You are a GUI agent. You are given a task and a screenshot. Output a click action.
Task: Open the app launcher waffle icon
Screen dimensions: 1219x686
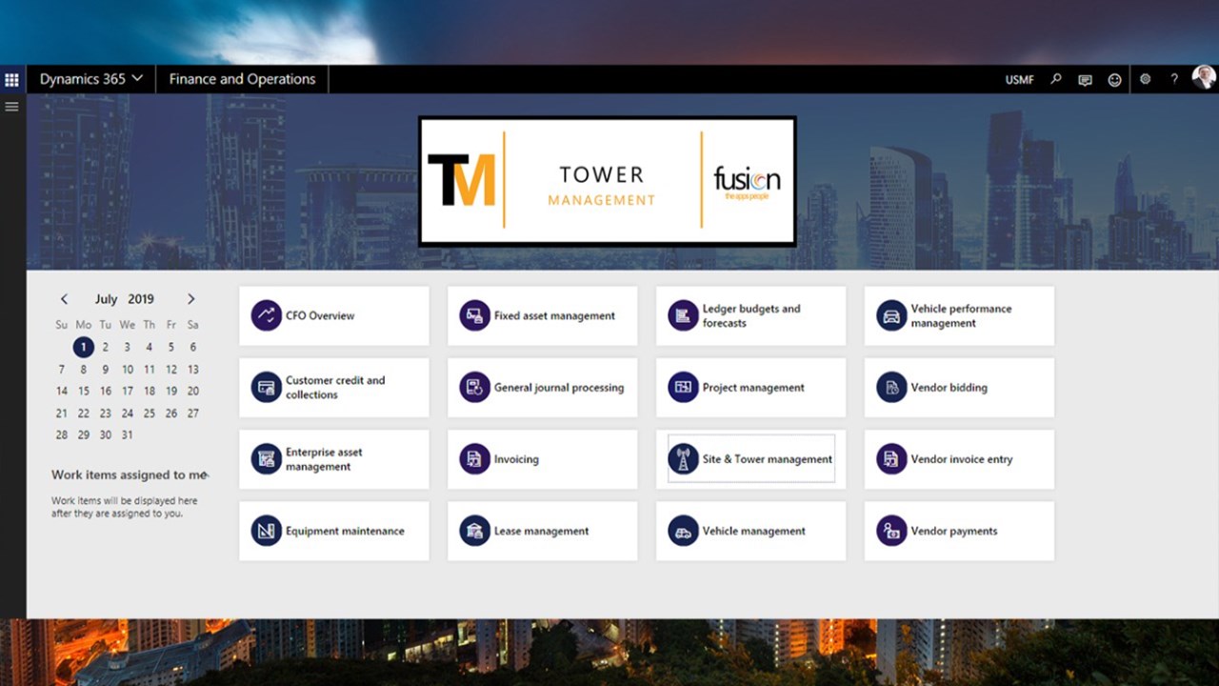(11, 80)
